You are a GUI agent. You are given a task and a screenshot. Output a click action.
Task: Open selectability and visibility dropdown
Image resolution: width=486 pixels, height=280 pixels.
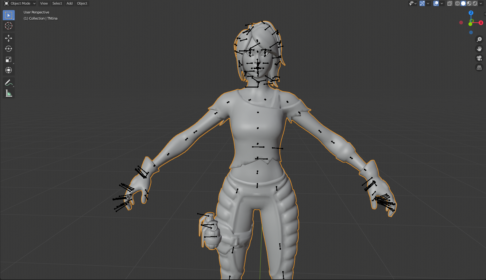tap(413, 3)
